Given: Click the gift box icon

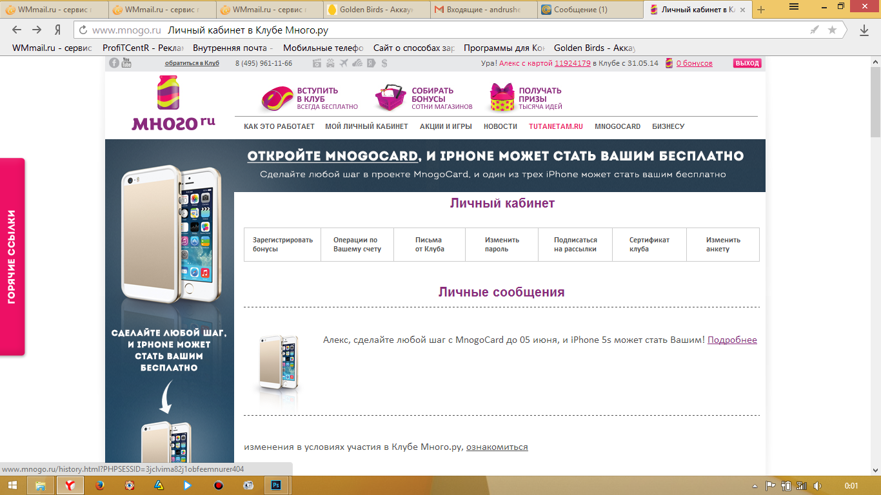Looking at the screenshot, I should point(502,97).
